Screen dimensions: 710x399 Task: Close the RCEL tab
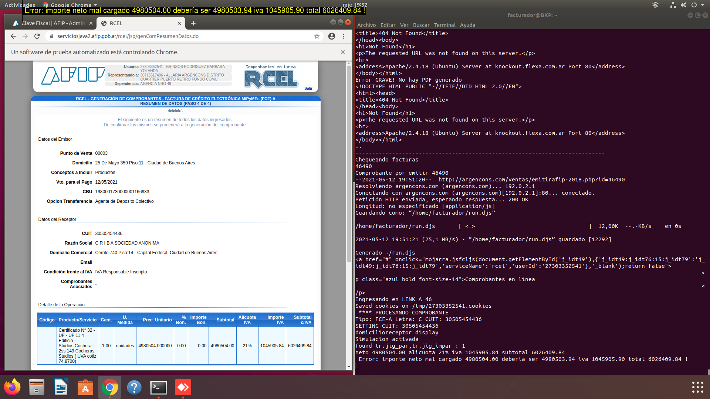point(179,23)
